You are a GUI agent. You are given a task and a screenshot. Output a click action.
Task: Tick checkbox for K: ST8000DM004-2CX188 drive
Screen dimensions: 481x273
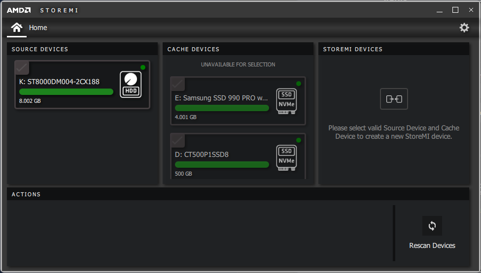tap(22, 68)
